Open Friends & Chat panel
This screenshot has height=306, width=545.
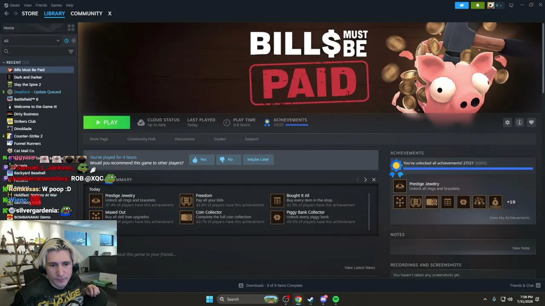(525, 286)
